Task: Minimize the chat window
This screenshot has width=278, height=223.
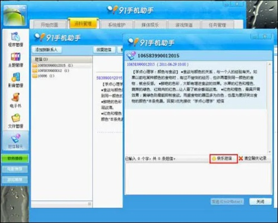Action: click(255, 36)
